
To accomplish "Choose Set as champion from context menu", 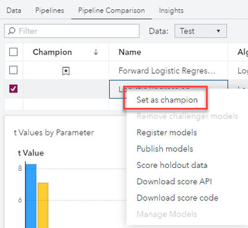I will tap(167, 100).
